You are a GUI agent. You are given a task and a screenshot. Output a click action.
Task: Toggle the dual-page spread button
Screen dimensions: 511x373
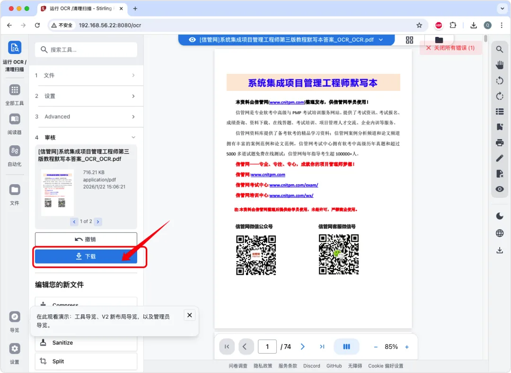[346, 346]
